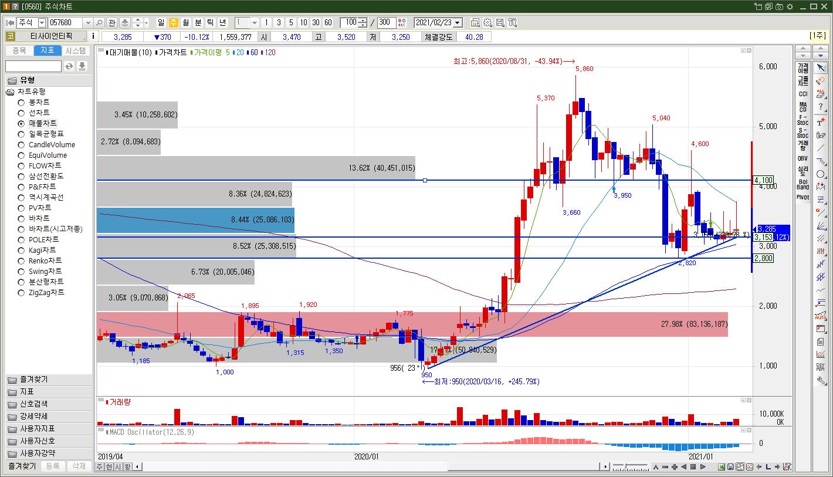Switch to the 시스템 tab

point(76,50)
